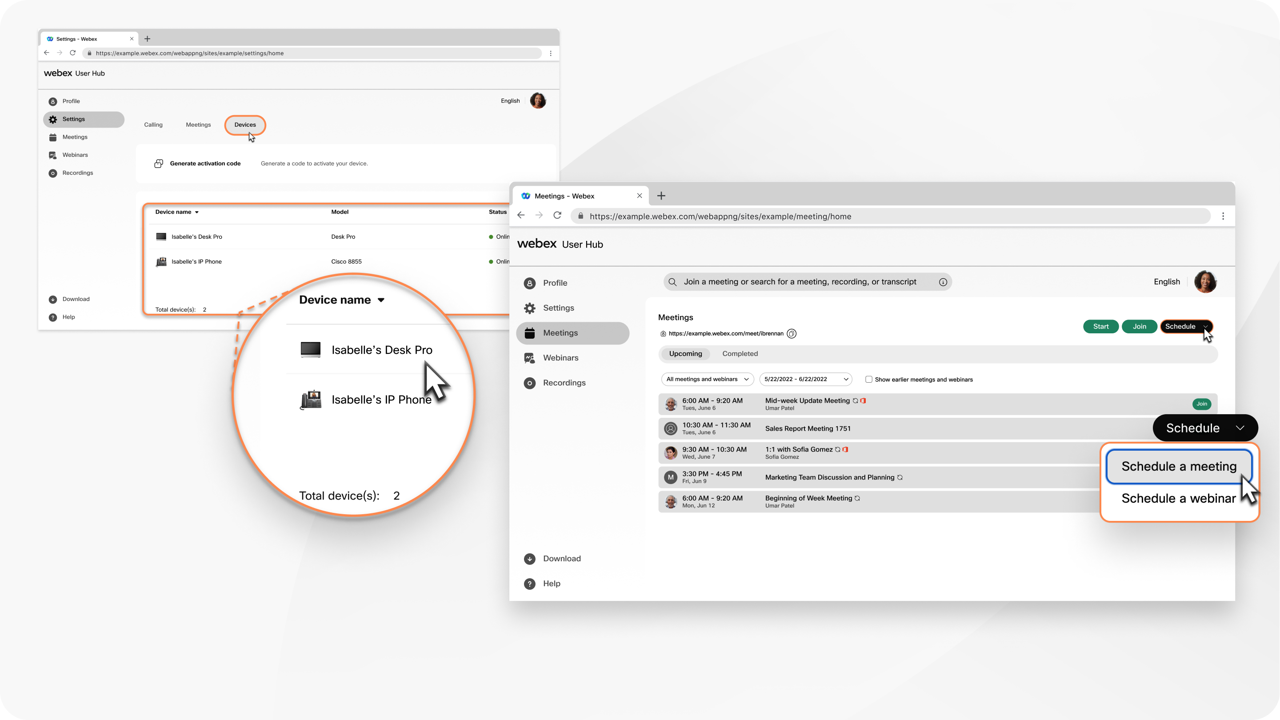Click the Settings gear sidebar icon

[53, 119]
